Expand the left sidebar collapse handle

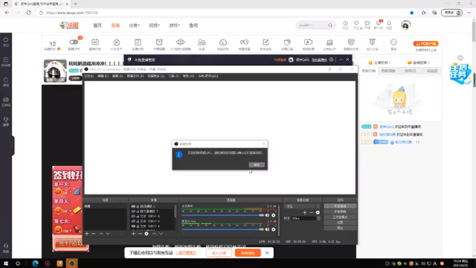click(13, 146)
